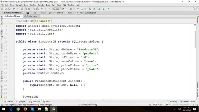Click the Redo arrow icon
This screenshot has height=112, width=199.
[17, 9]
